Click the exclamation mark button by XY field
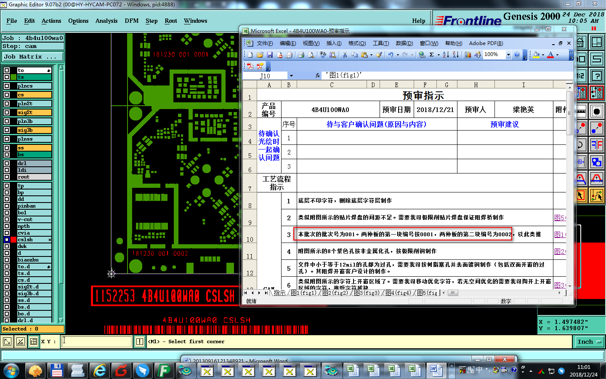Viewport: 606px width, 379px height. (x=140, y=342)
